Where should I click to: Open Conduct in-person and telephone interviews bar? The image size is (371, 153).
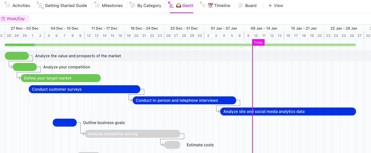click(x=184, y=101)
